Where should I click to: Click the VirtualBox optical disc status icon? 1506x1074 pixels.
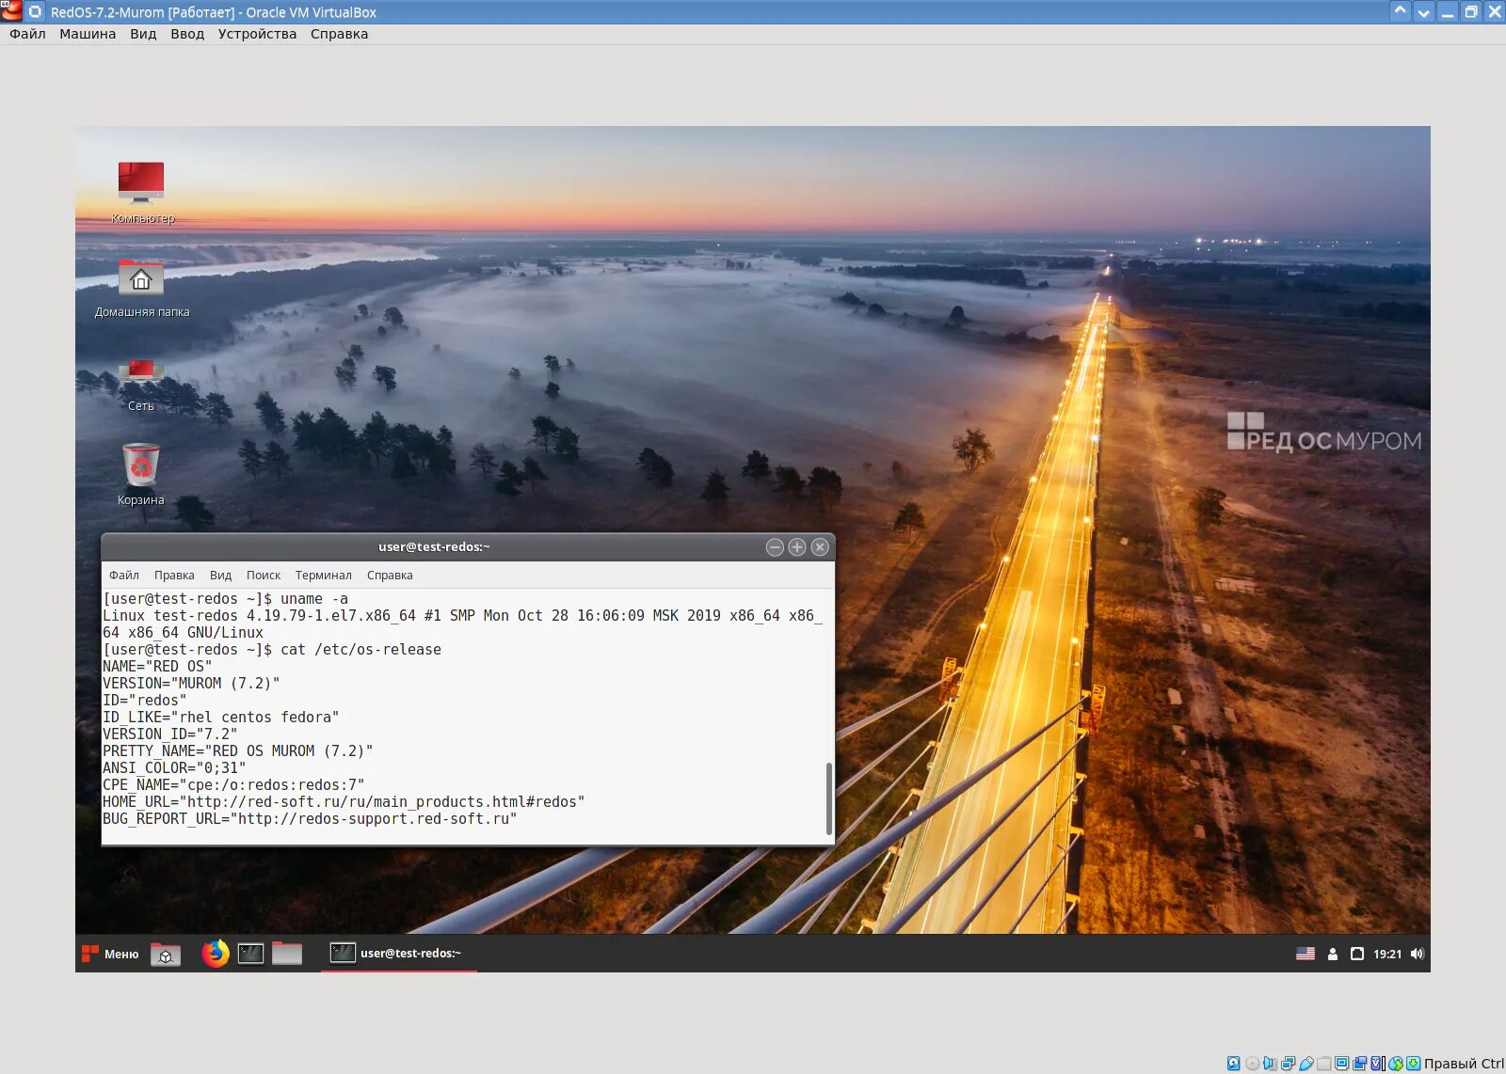click(x=1252, y=1064)
